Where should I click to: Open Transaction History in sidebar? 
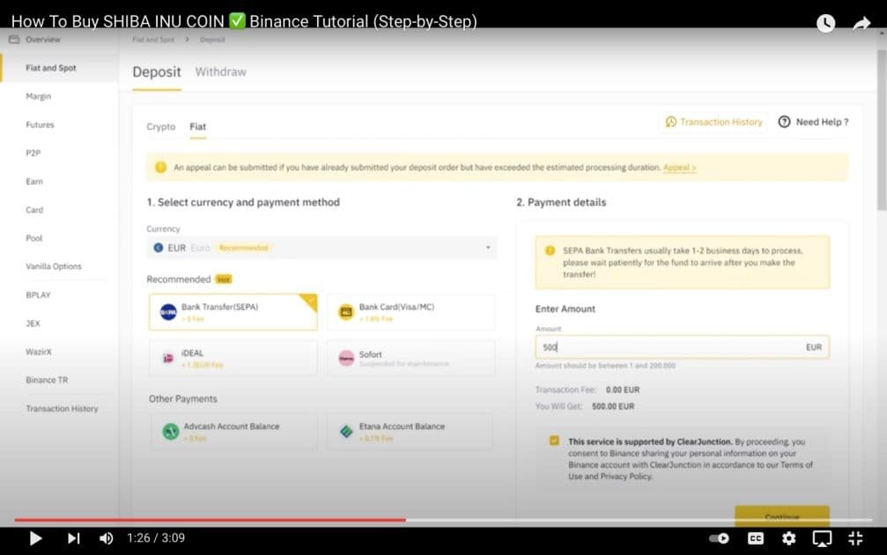pos(62,408)
